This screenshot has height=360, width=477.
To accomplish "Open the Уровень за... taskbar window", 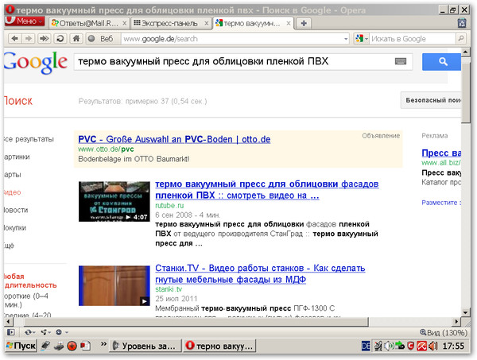I will (x=145, y=346).
